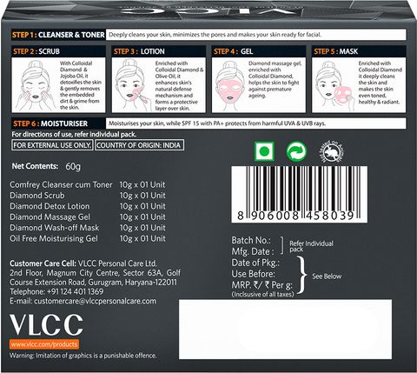417x373 pixels.
Task: Click the COUNTRY OF ORIGIN: INDIA box
Action: [x=139, y=145]
